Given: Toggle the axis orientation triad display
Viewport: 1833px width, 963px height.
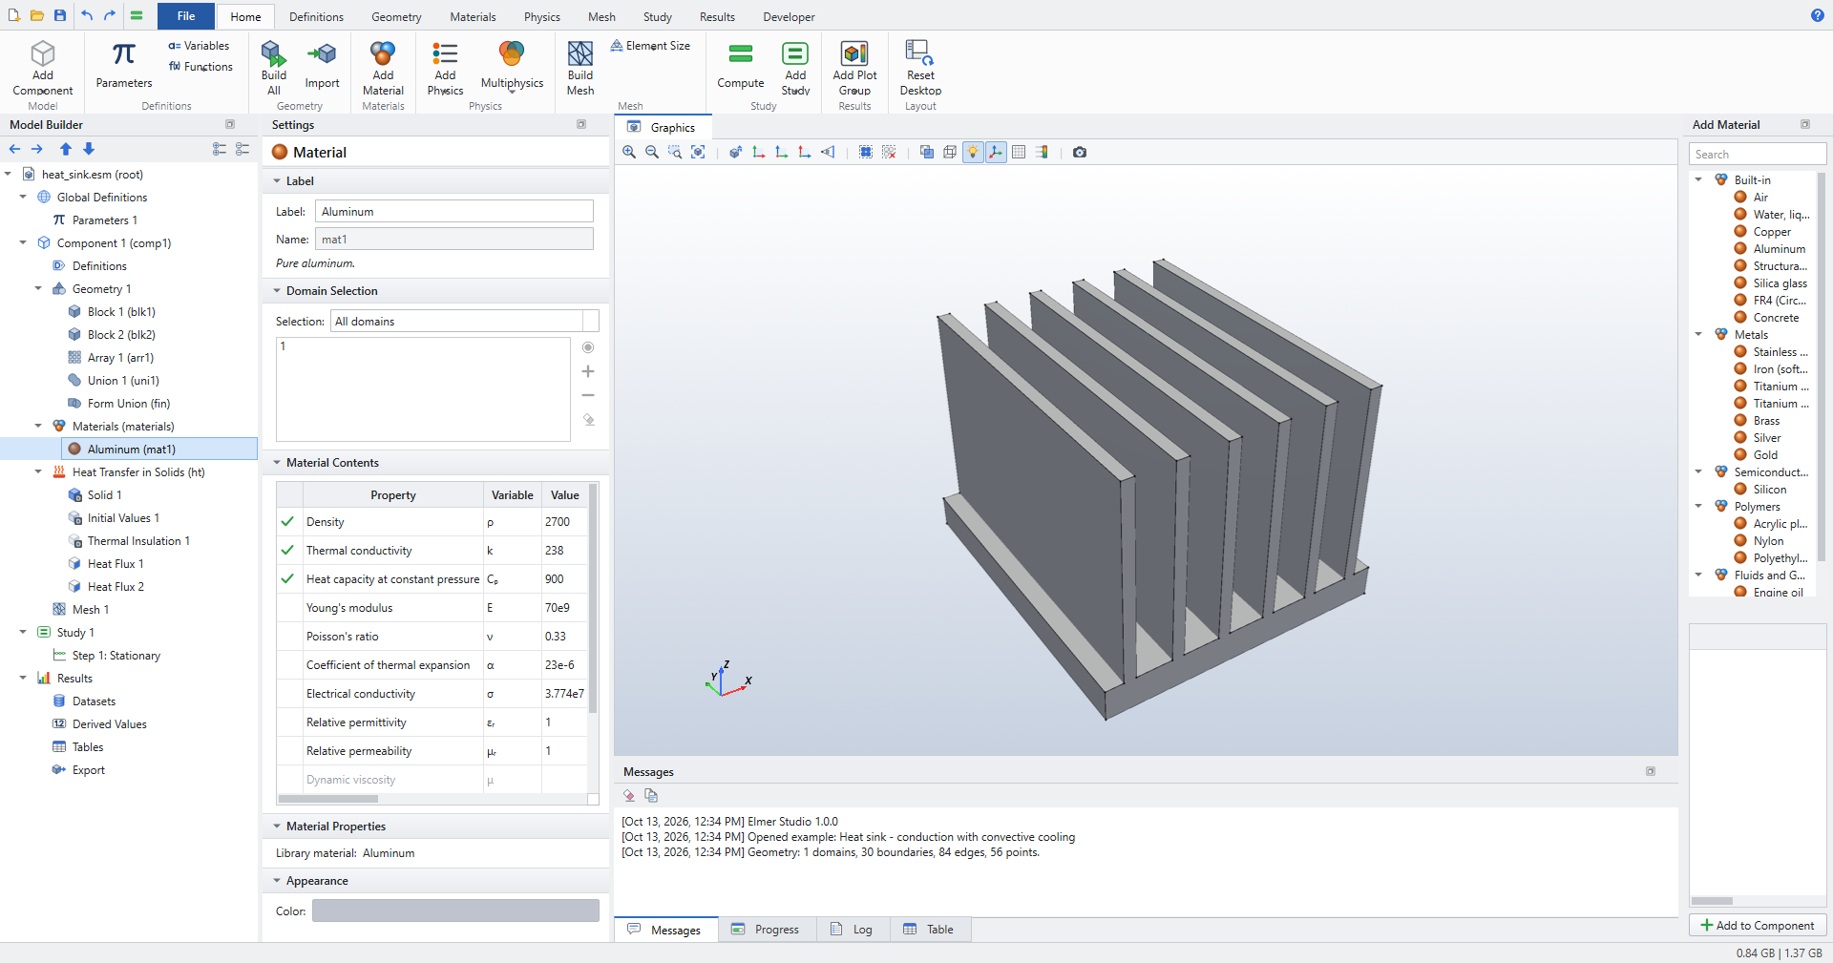Looking at the screenshot, I should (996, 152).
